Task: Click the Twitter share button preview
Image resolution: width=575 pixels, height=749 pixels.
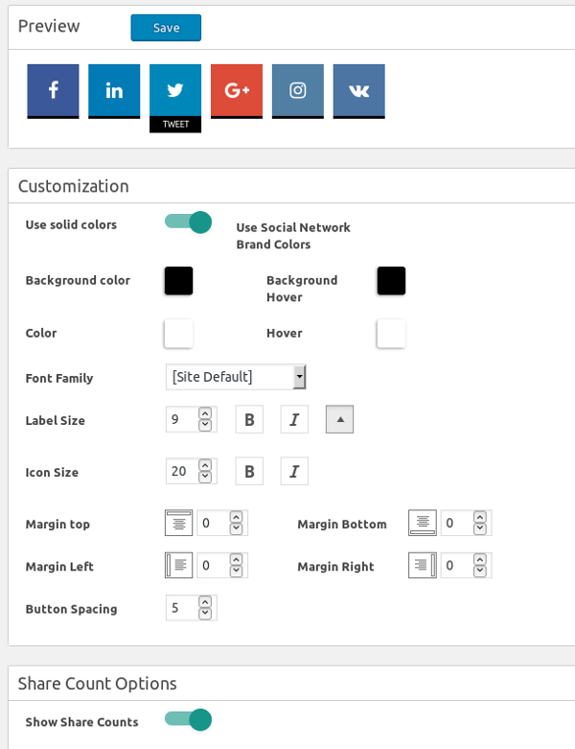Action: [175, 99]
